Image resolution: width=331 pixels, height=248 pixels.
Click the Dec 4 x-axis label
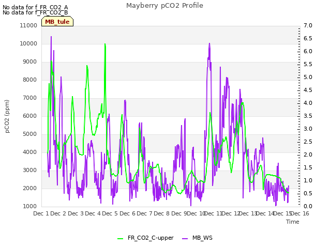pyautogui.click(x=93, y=213)
